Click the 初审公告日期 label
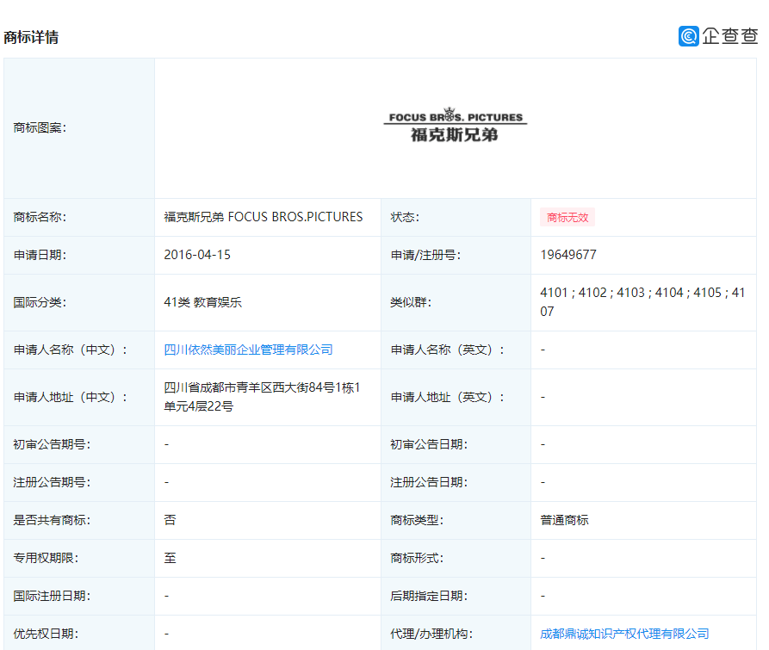 point(429,444)
